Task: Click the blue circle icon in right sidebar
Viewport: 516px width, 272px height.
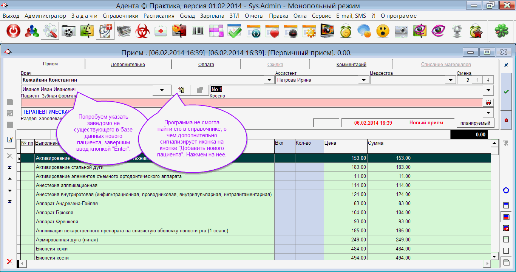Action: coord(506,190)
